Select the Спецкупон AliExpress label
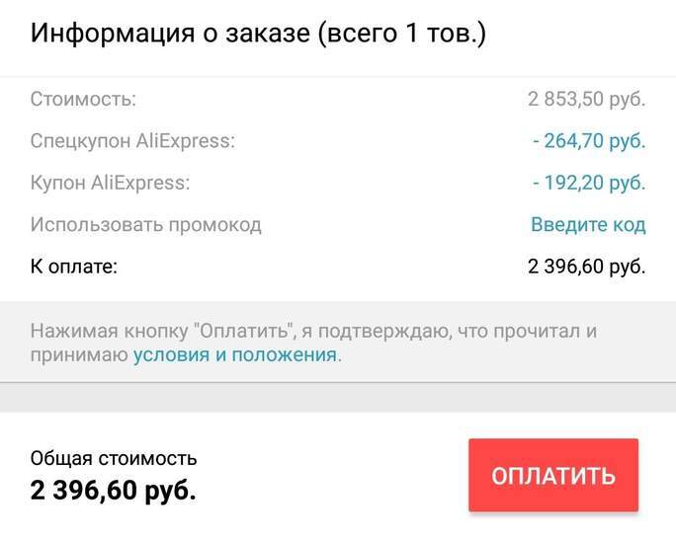 pyautogui.click(x=132, y=141)
